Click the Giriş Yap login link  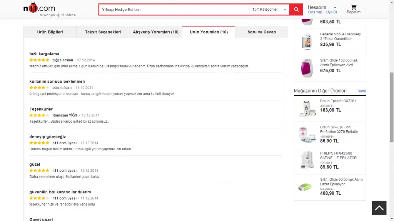315,12
